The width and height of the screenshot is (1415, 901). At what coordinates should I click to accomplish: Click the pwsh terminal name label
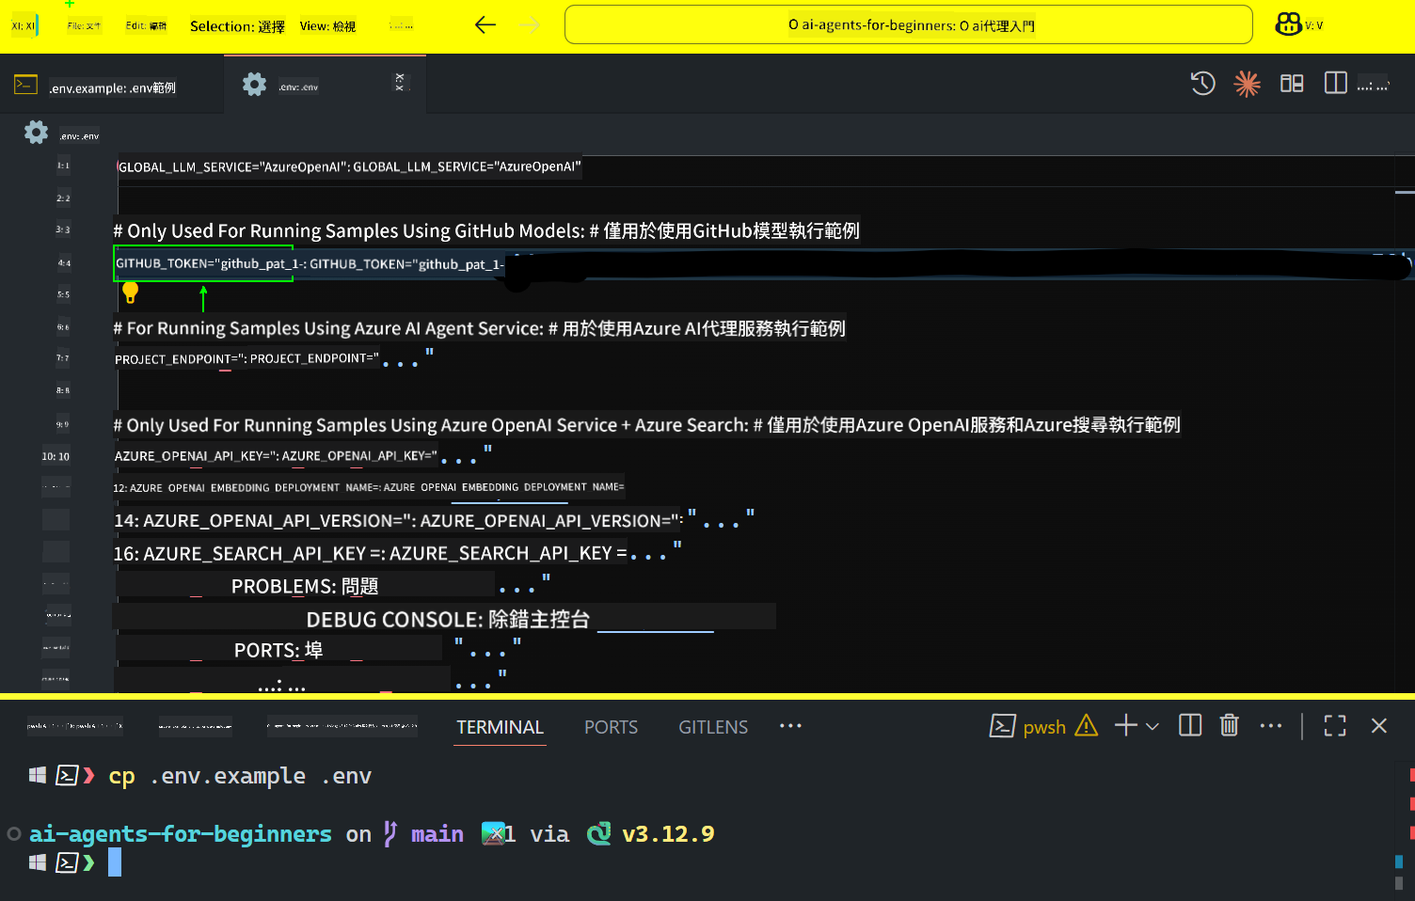tap(1044, 727)
